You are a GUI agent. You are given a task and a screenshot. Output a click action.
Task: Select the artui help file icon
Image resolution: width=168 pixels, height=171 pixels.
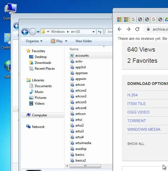click(x=72, y=120)
